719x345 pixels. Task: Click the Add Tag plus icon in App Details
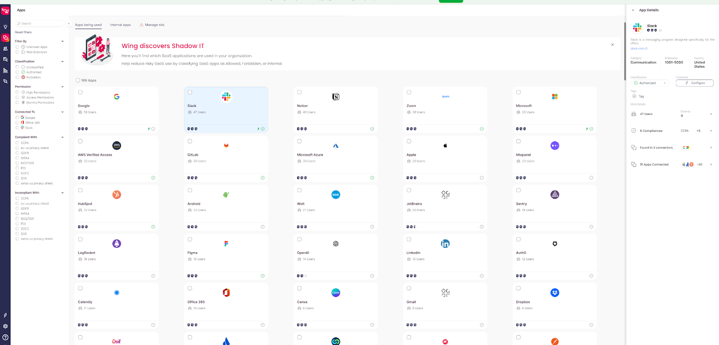click(x=635, y=96)
